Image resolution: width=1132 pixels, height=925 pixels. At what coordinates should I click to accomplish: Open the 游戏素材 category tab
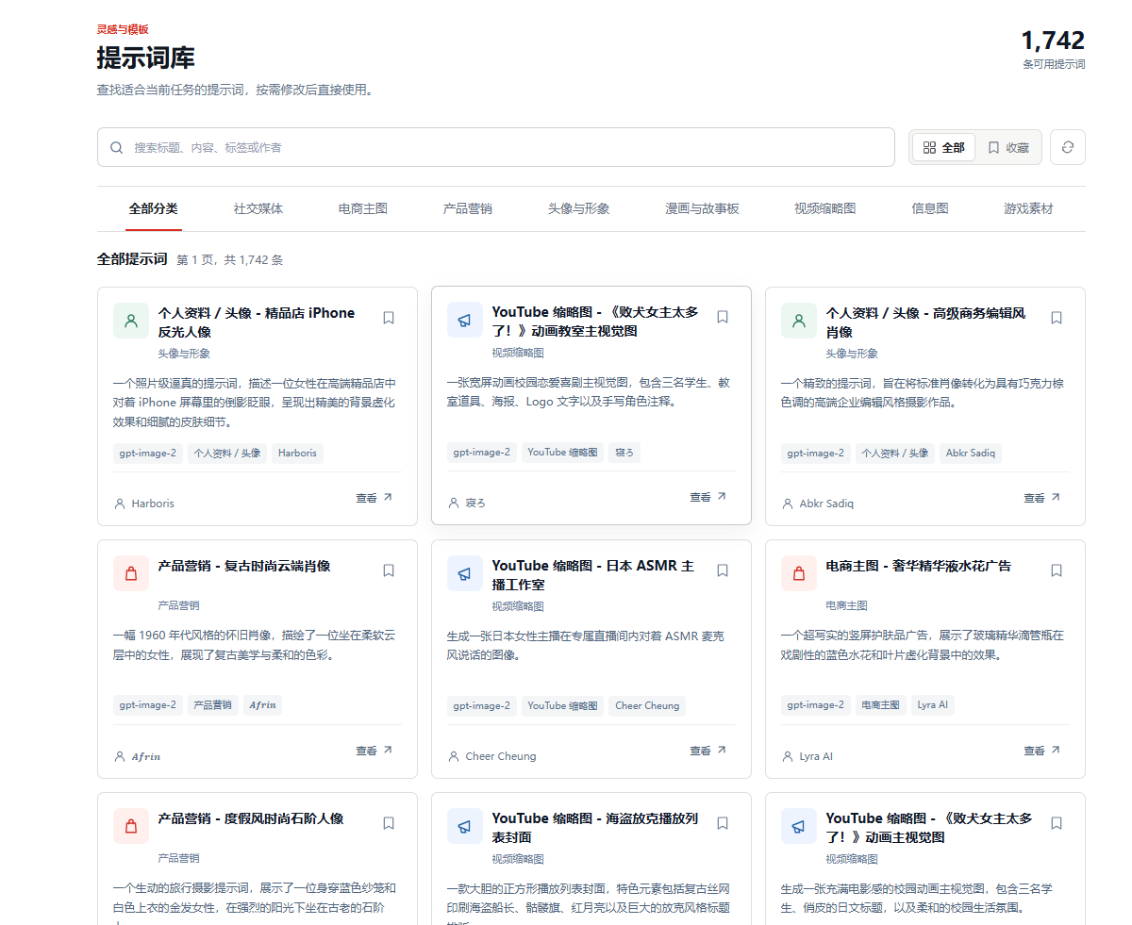[x=1028, y=208]
